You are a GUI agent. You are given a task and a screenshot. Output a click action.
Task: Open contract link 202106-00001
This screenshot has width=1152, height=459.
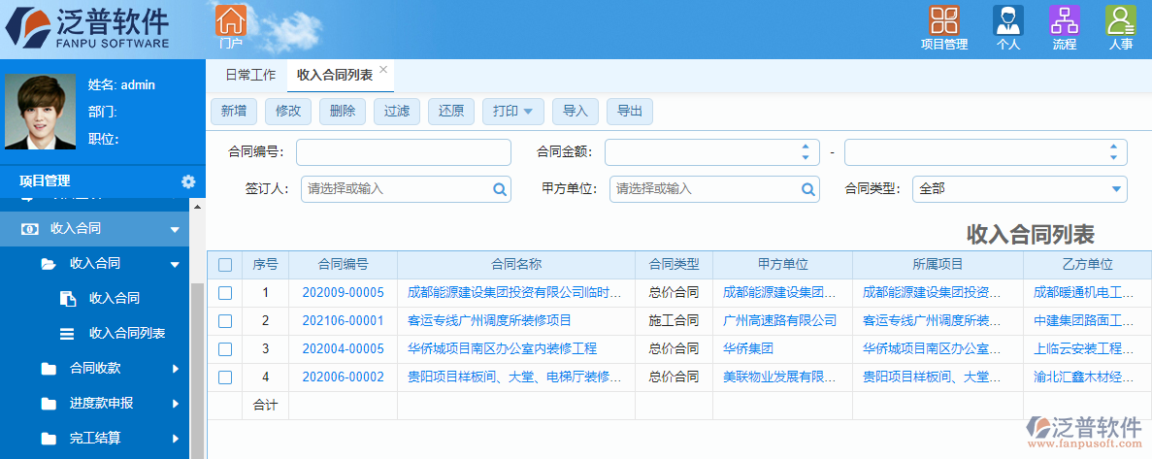pos(344,321)
